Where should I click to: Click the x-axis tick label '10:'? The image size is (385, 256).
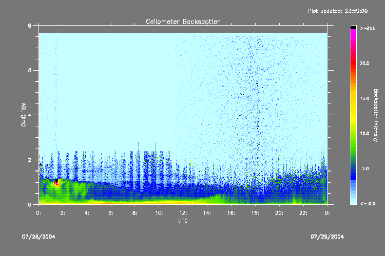(x=159, y=213)
